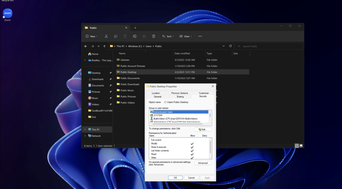This screenshot has height=189, width=342.
Task: Expand the address bar history dropdown
Action: pyautogui.click(x=224, y=46)
